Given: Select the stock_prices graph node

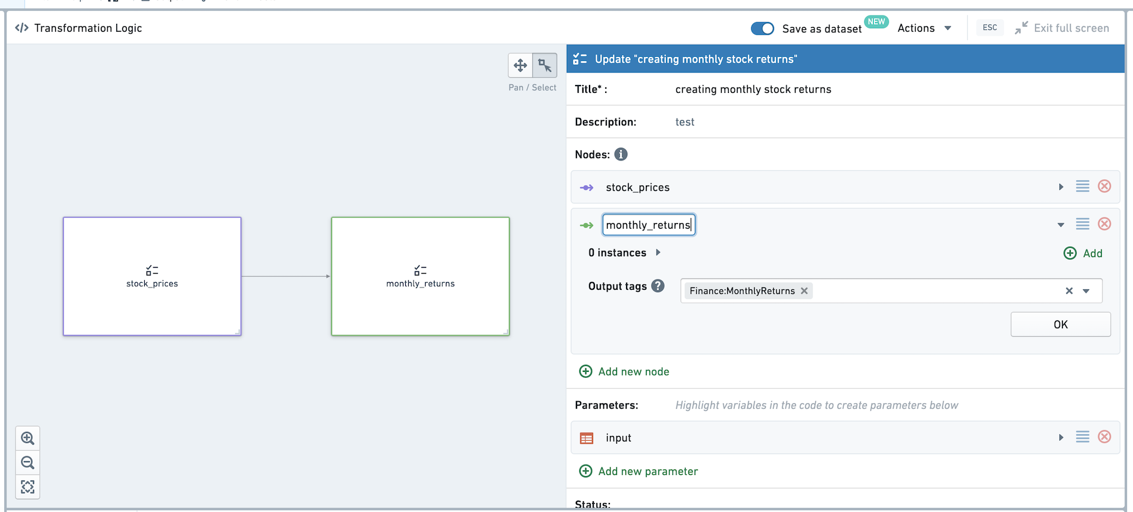Looking at the screenshot, I should [x=152, y=276].
